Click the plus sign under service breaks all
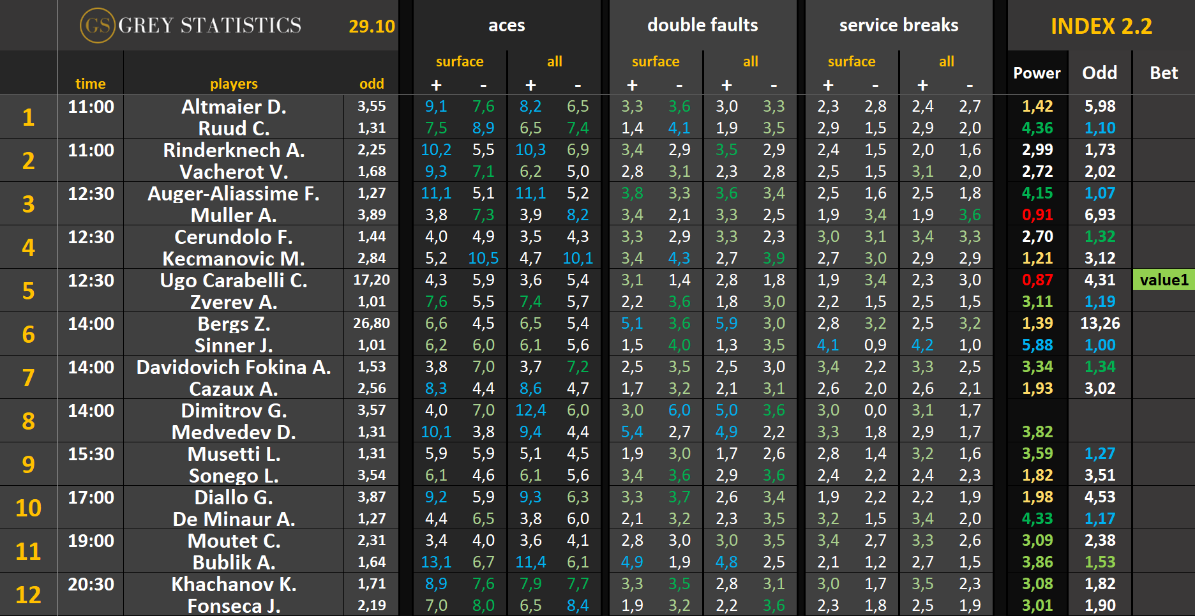Viewport: 1195px width, 616px height. 922,86
